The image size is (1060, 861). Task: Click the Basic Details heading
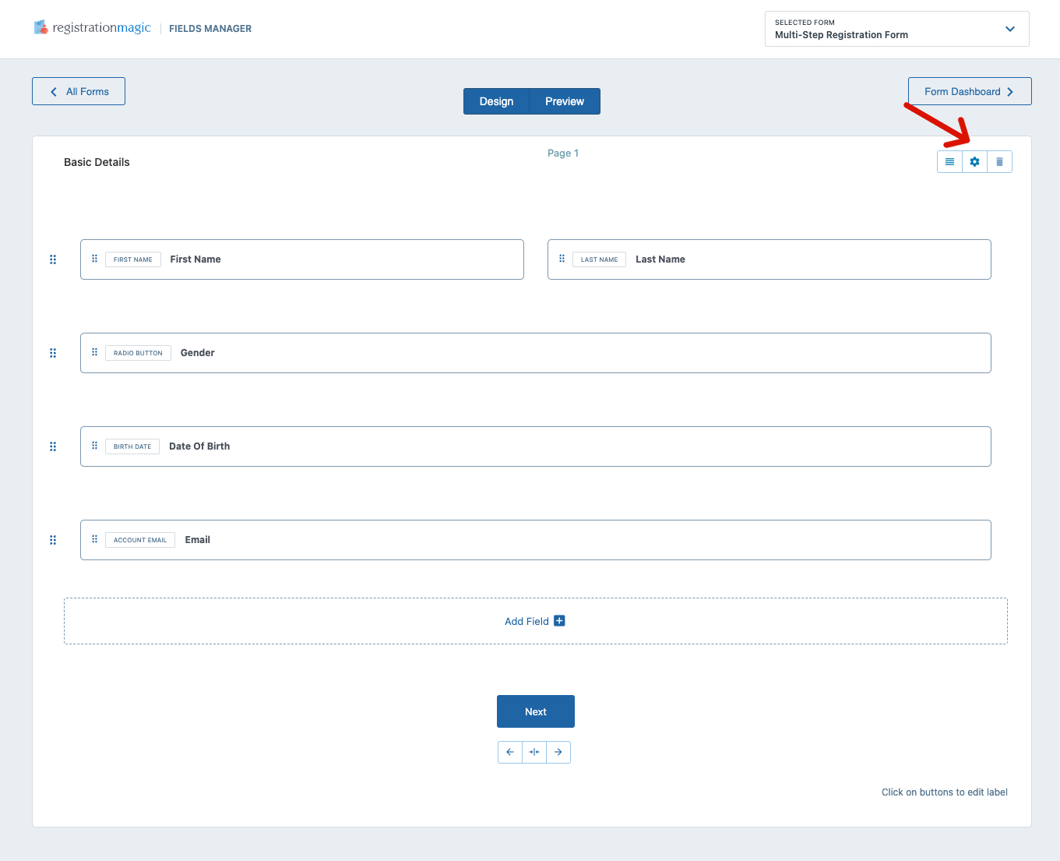(97, 161)
